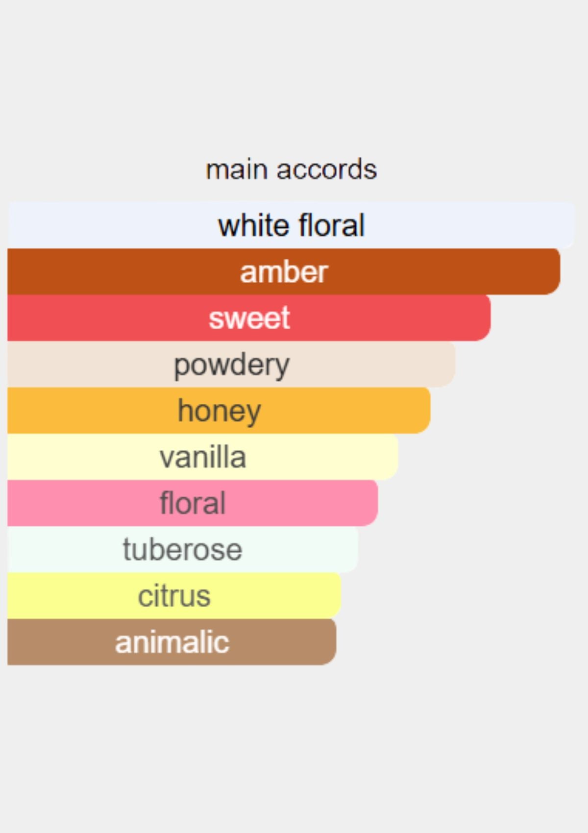Click the sweet text label

[x=249, y=318]
